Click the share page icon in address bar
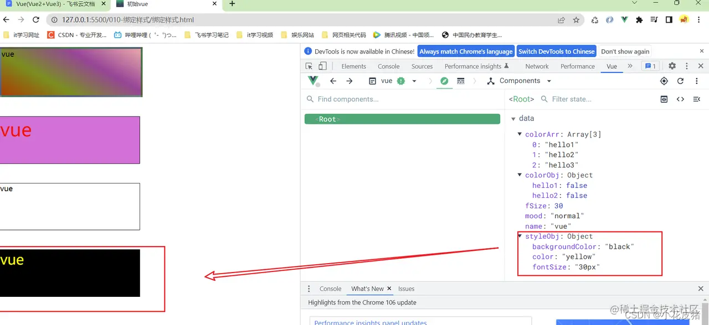 (561, 20)
